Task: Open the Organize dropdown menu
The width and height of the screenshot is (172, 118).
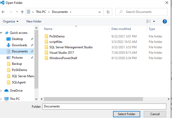Action: coord(11,21)
